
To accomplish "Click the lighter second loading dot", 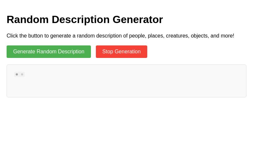I will click(x=22, y=74).
